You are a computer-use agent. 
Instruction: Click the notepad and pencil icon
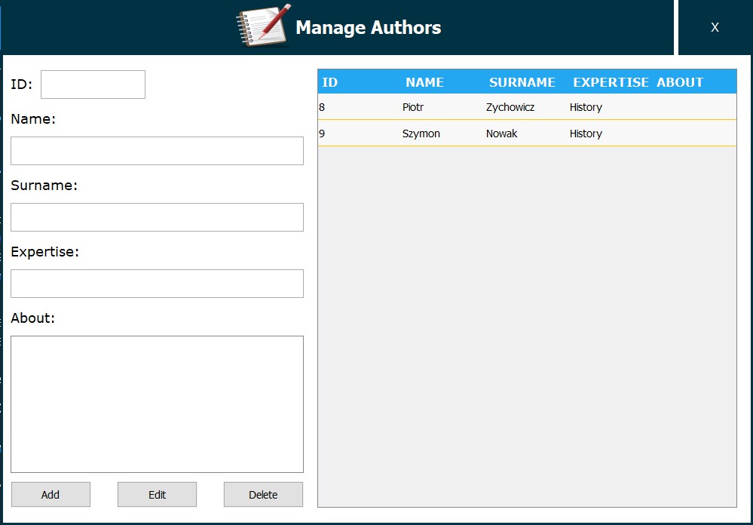[x=264, y=26]
